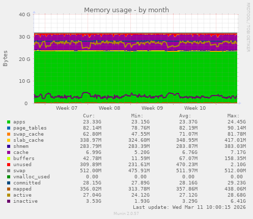Click the 'unused' legend label
Viewport: 253px width, 219px height.
[22, 165]
